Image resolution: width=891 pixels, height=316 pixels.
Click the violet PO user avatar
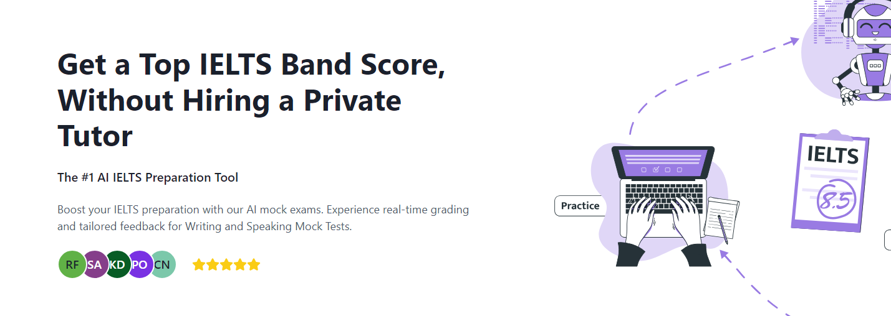[x=140, y=264]
